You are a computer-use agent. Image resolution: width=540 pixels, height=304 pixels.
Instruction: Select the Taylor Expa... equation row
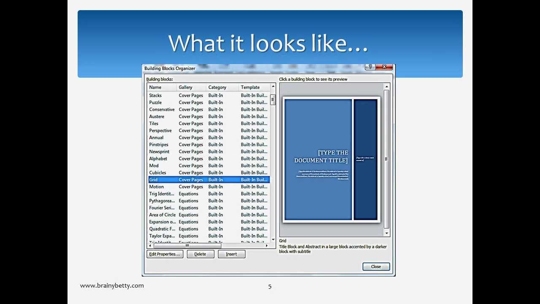(208, 236)
